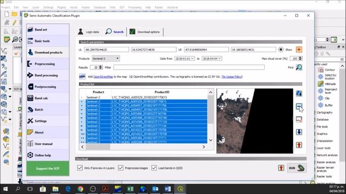The width and height of the screenshot is (346, 194).
Task: Click the UL longitude input field
Action: click(x=107, y=50)
